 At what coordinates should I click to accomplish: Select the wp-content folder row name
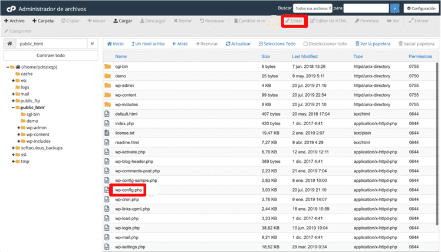(x=126, y=95)
